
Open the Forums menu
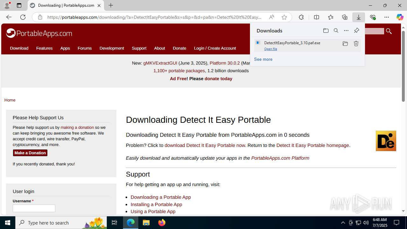(x=85, y=48)
